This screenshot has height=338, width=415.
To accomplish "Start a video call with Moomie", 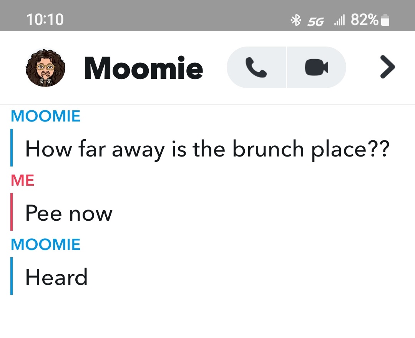I will (x=316, y=68).
